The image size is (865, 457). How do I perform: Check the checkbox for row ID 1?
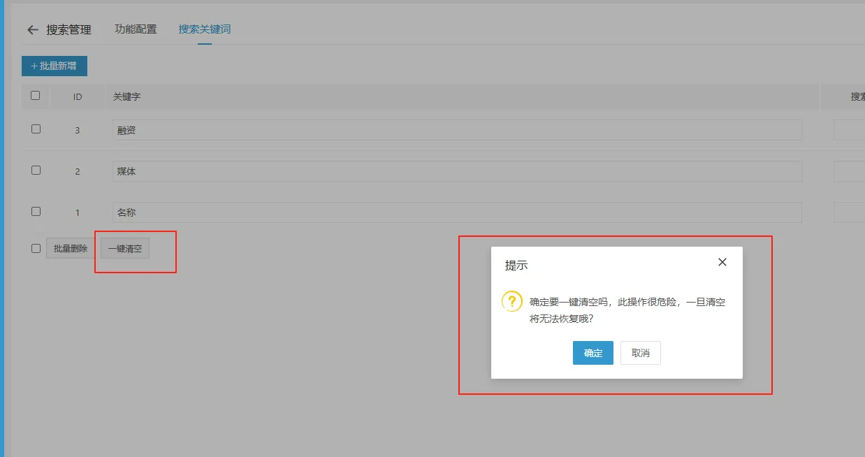[x=36, y=212]
